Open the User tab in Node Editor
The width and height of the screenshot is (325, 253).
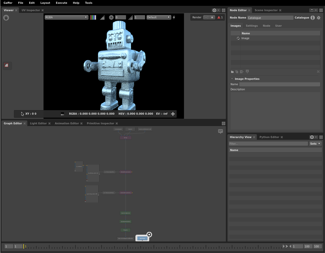click(278, 26)
